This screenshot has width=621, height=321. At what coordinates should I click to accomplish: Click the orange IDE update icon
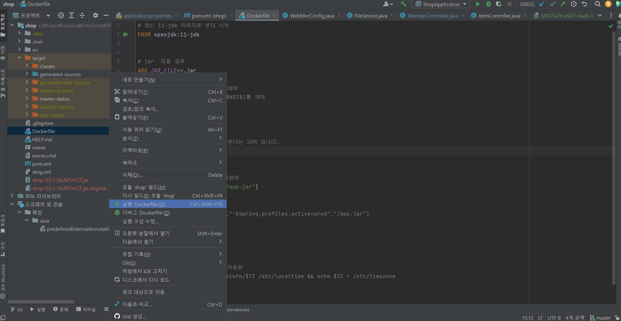608,4
